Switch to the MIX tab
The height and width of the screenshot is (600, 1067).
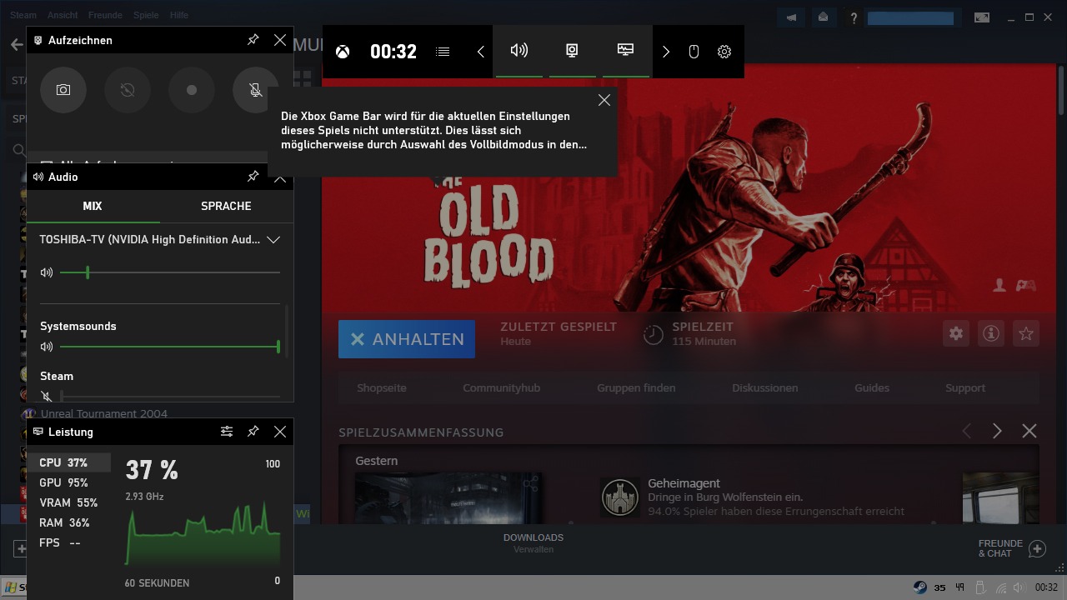click(93, 206)
